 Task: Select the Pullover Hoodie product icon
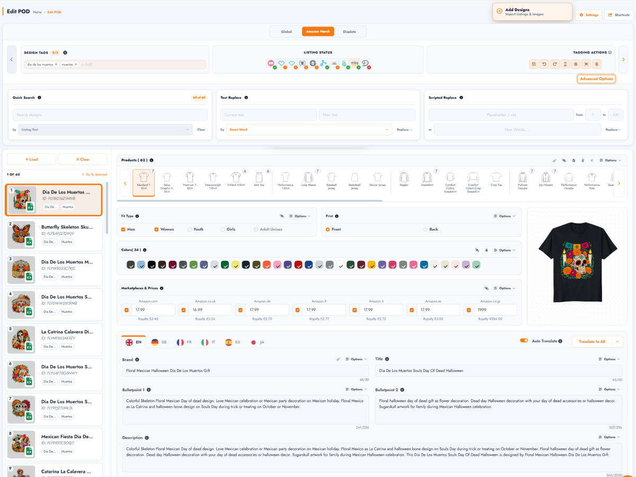point(523,181)
